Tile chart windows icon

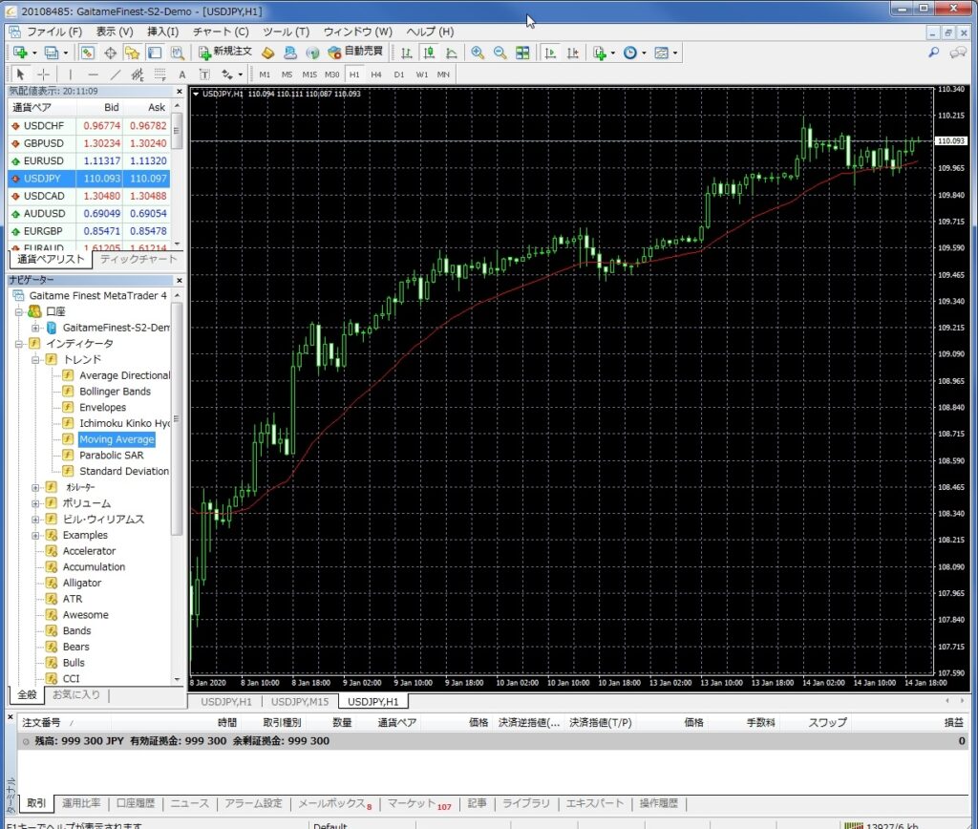click(522, 53)
